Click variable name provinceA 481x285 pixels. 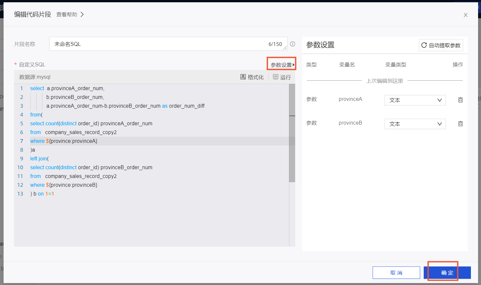coord(350,99)
